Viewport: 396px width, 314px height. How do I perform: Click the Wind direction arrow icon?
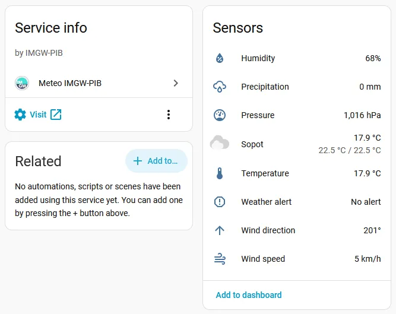point(220,230)
